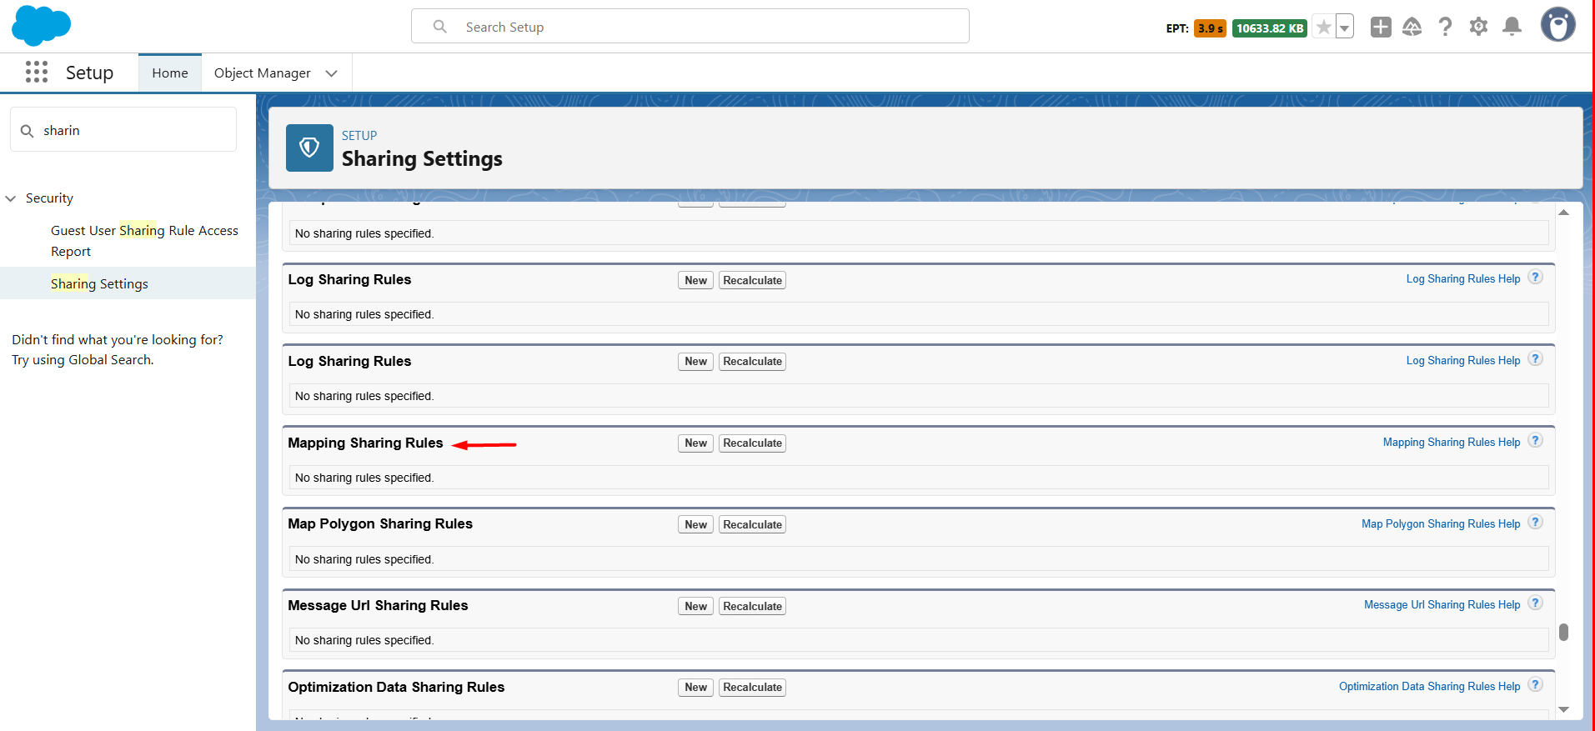Click the Message Url Sharing Rules help icon
1595x731 pixels.
pos(1535,603)
